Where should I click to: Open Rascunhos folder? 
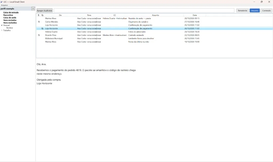pos(8,15)
